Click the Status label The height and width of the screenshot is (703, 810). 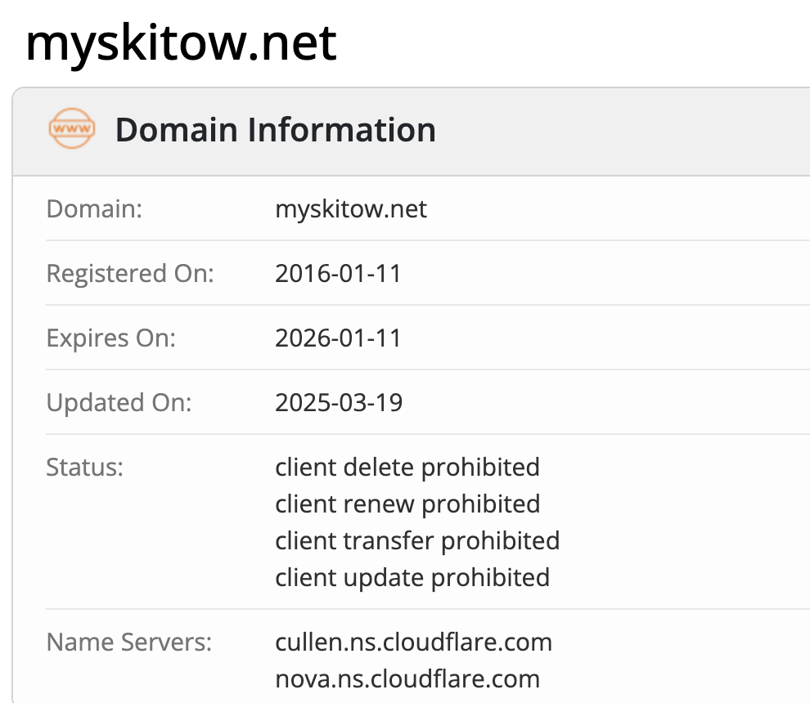[84, 468]
